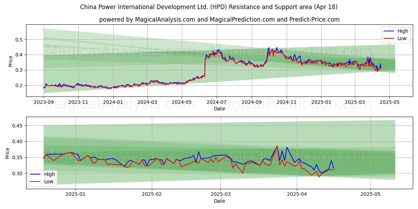The height and width of the screenshot is (209, 418).
Task: Click 'Low' in the top chart legend
Action: coord(402,38)
